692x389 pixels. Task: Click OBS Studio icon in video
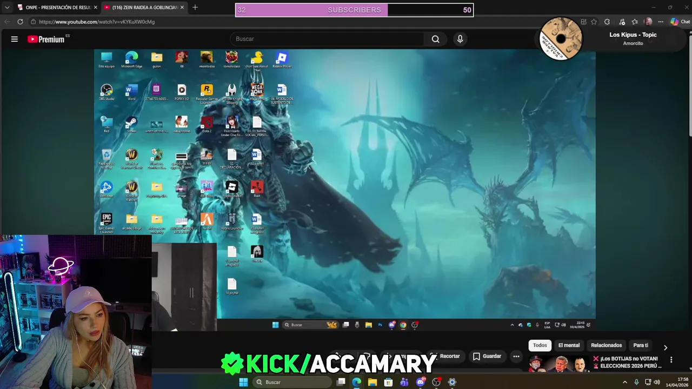(107, 91)
